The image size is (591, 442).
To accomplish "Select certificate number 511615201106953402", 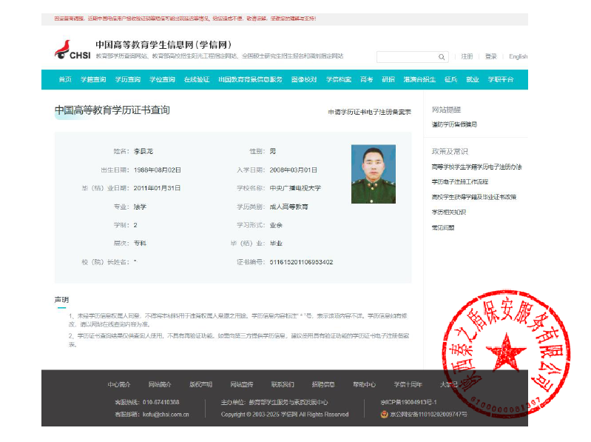I will click(x=301, y=262).
